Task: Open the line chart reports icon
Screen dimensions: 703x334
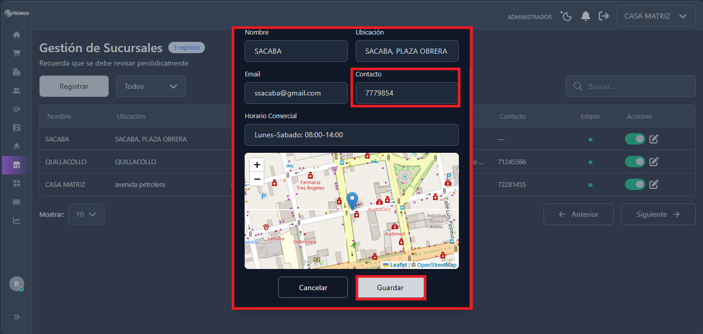Action: tap(17, 220)
